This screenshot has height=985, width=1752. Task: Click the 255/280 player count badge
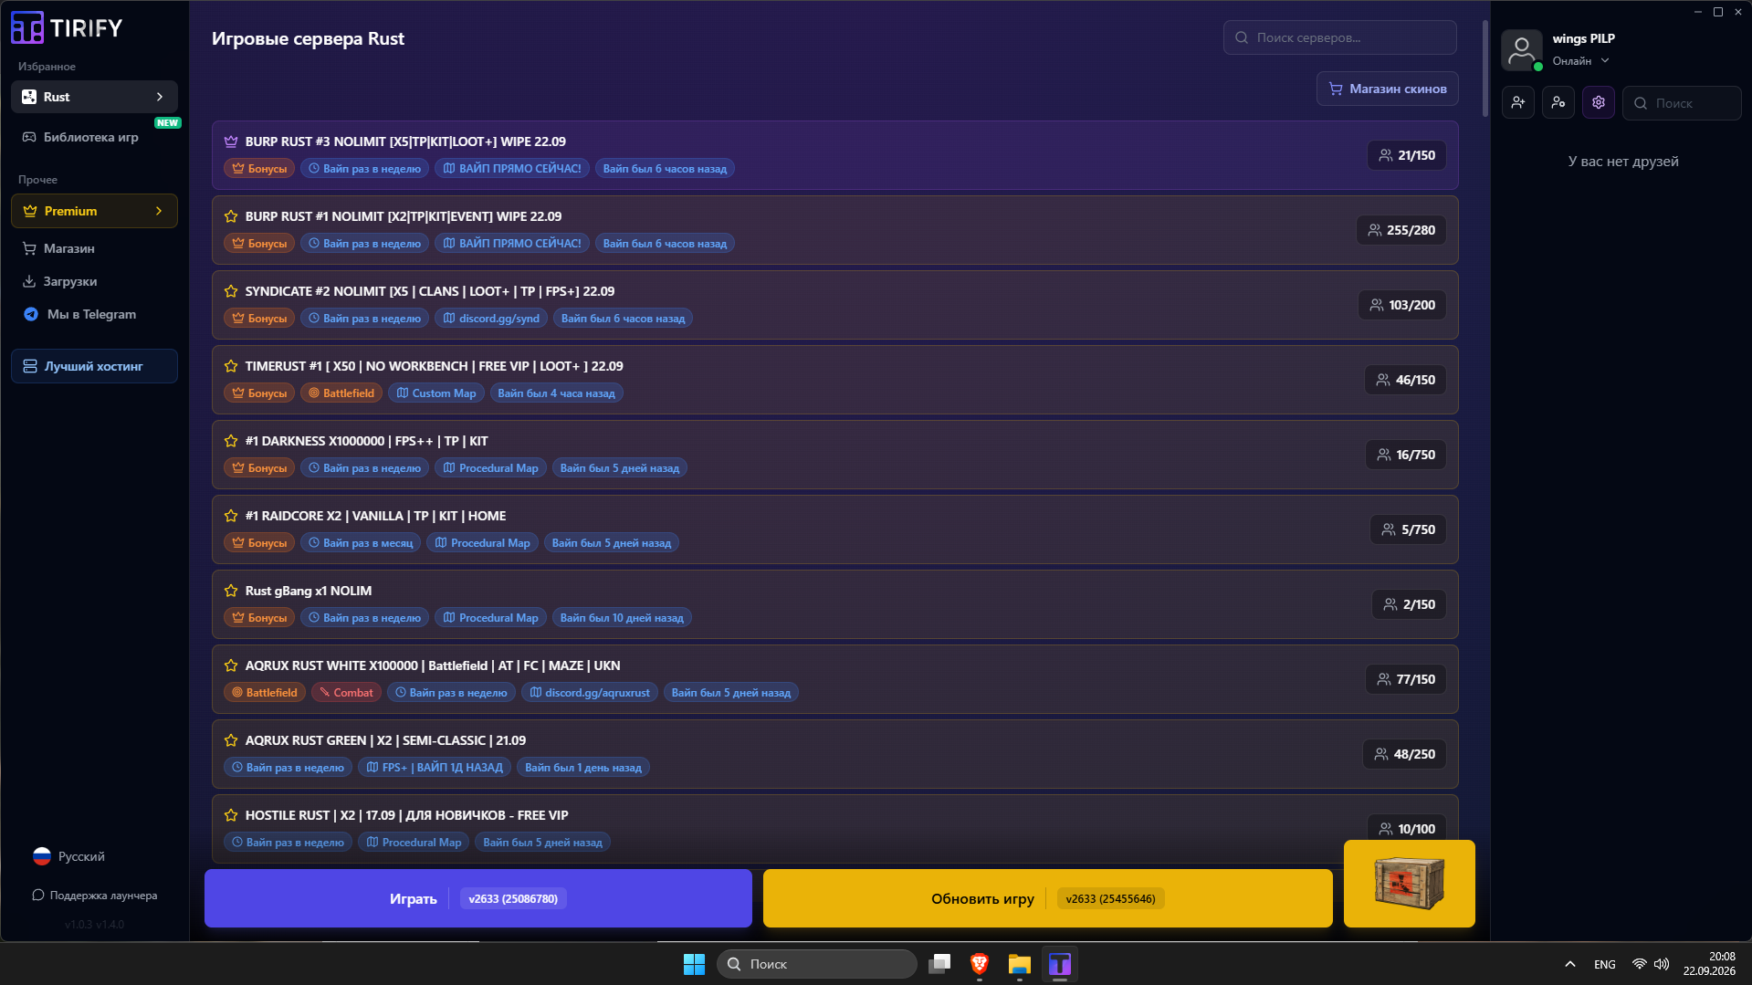(x=1401, y=230)
